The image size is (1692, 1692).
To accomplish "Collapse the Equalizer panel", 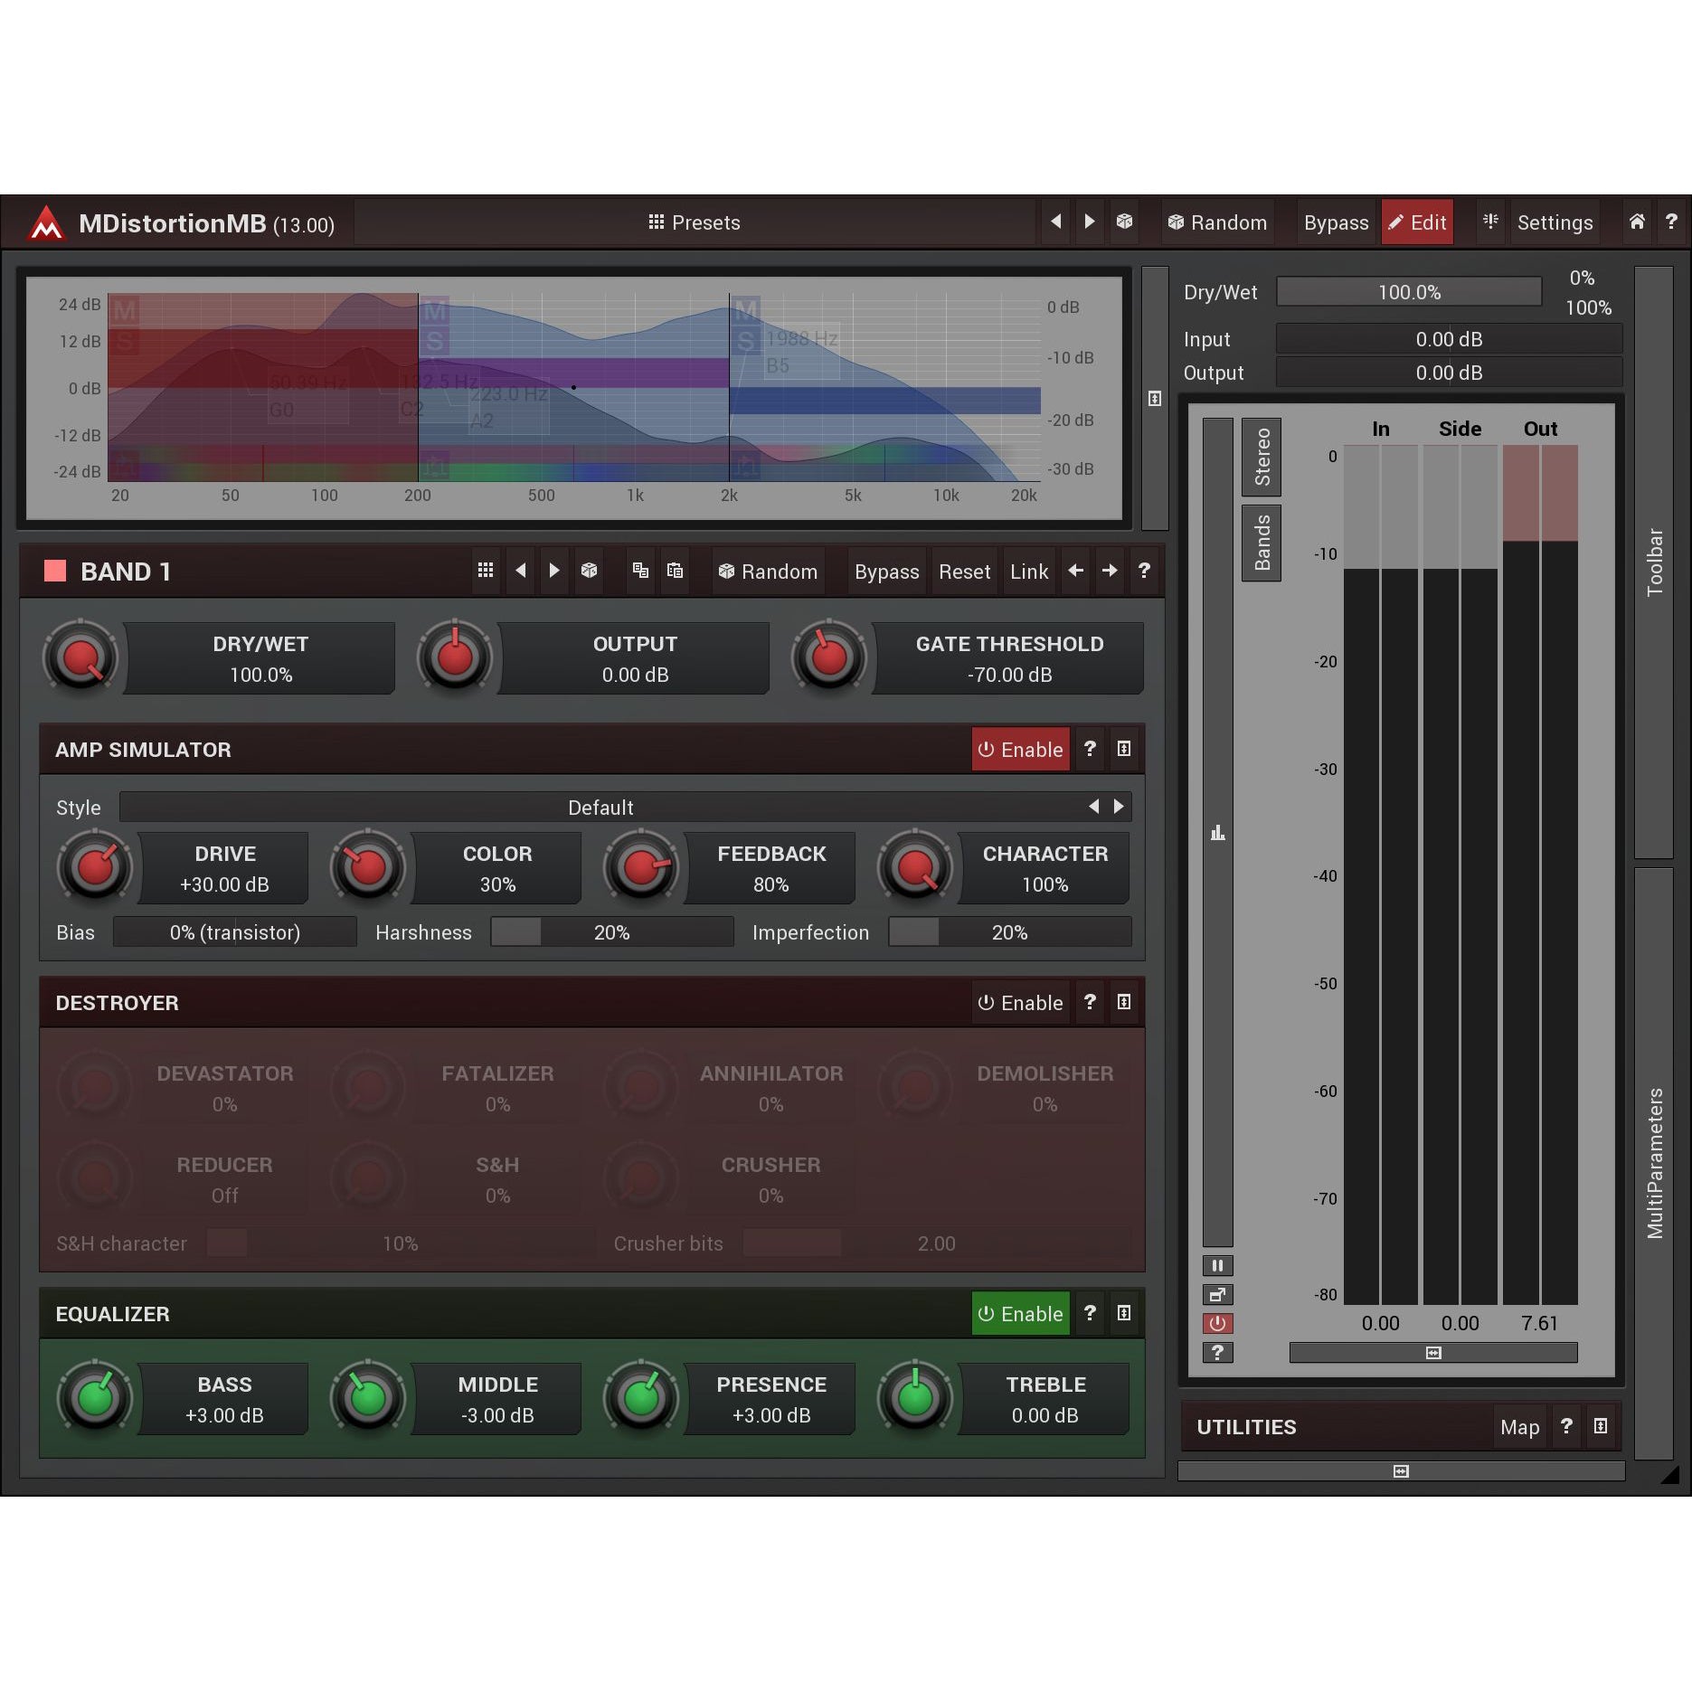I will pyautogui.click(x=1124, y=1313).
